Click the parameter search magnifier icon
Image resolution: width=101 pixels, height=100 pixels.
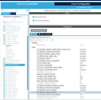point(31,40)
